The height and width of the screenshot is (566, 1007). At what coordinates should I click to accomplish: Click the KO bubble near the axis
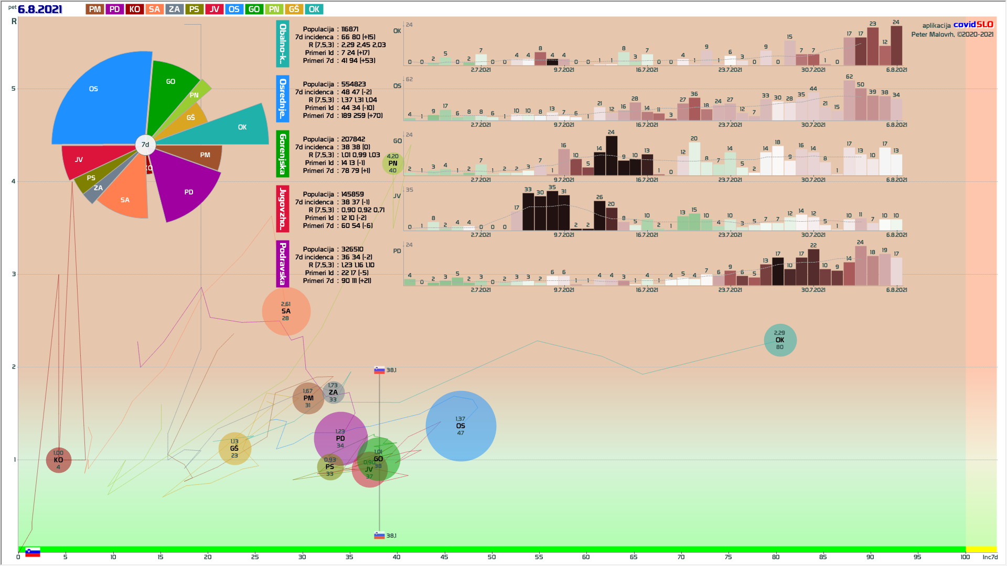point(58,460)
